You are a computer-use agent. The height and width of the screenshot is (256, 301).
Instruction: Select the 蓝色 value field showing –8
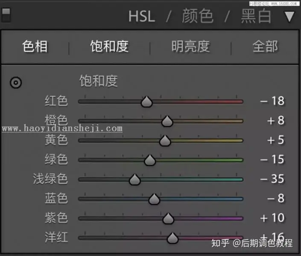(276, 198)
